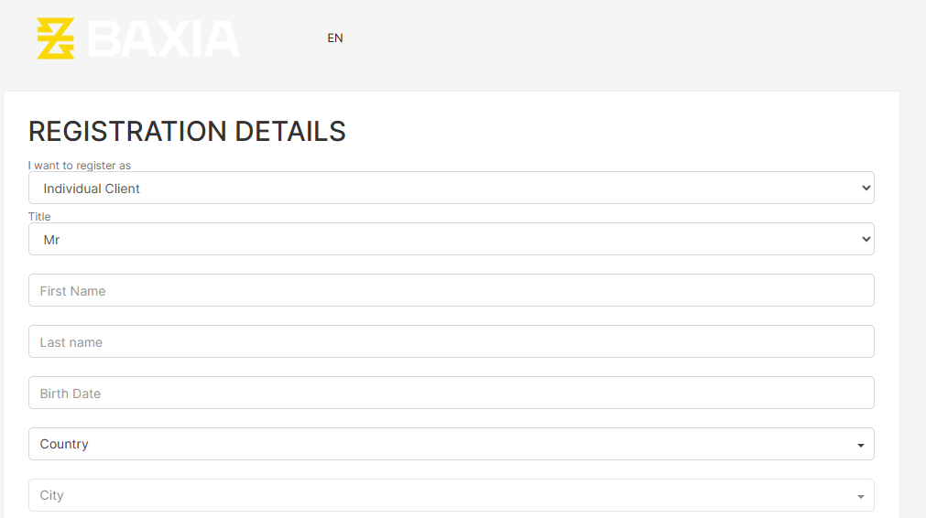This screenshot has height=518, width=926.
Task: Click the "Mr" selected value text
Action: click(51, 240)
